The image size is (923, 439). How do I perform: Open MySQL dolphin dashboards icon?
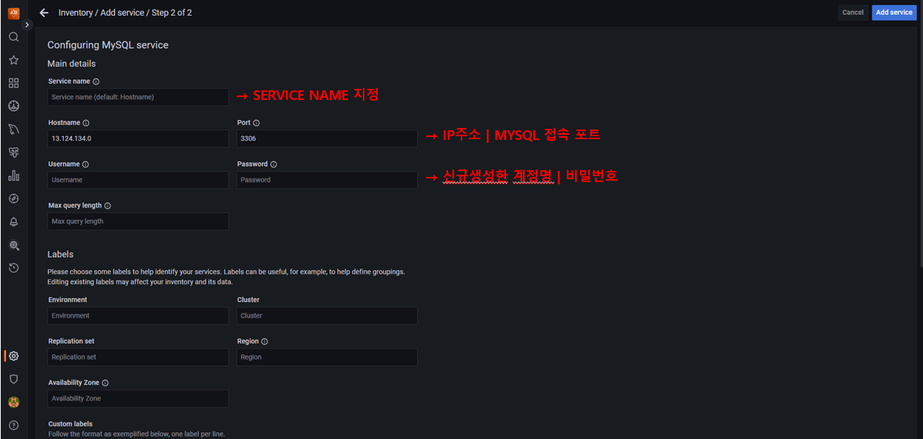(13, 130)
